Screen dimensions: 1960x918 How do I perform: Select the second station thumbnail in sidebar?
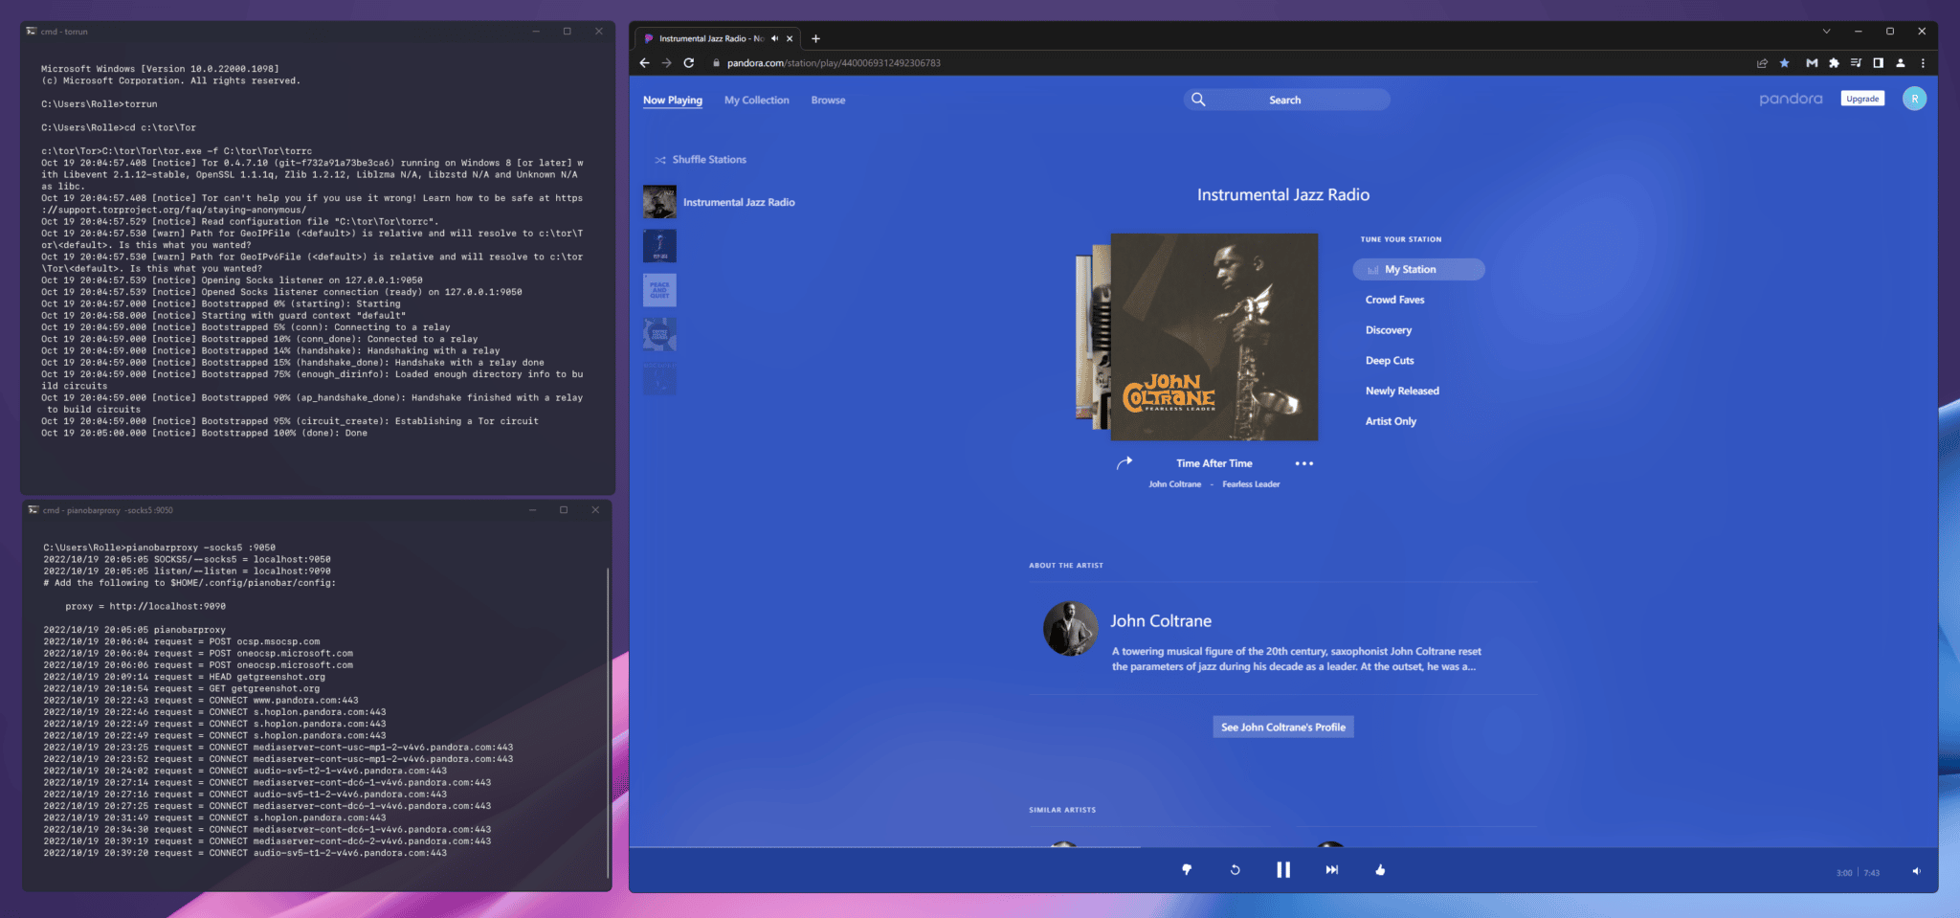pyautogui.click(x=659, y=246)
